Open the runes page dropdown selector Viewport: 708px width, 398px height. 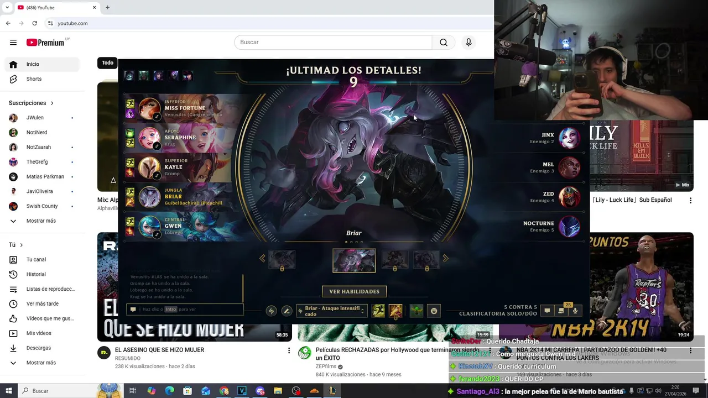point(332,311)
